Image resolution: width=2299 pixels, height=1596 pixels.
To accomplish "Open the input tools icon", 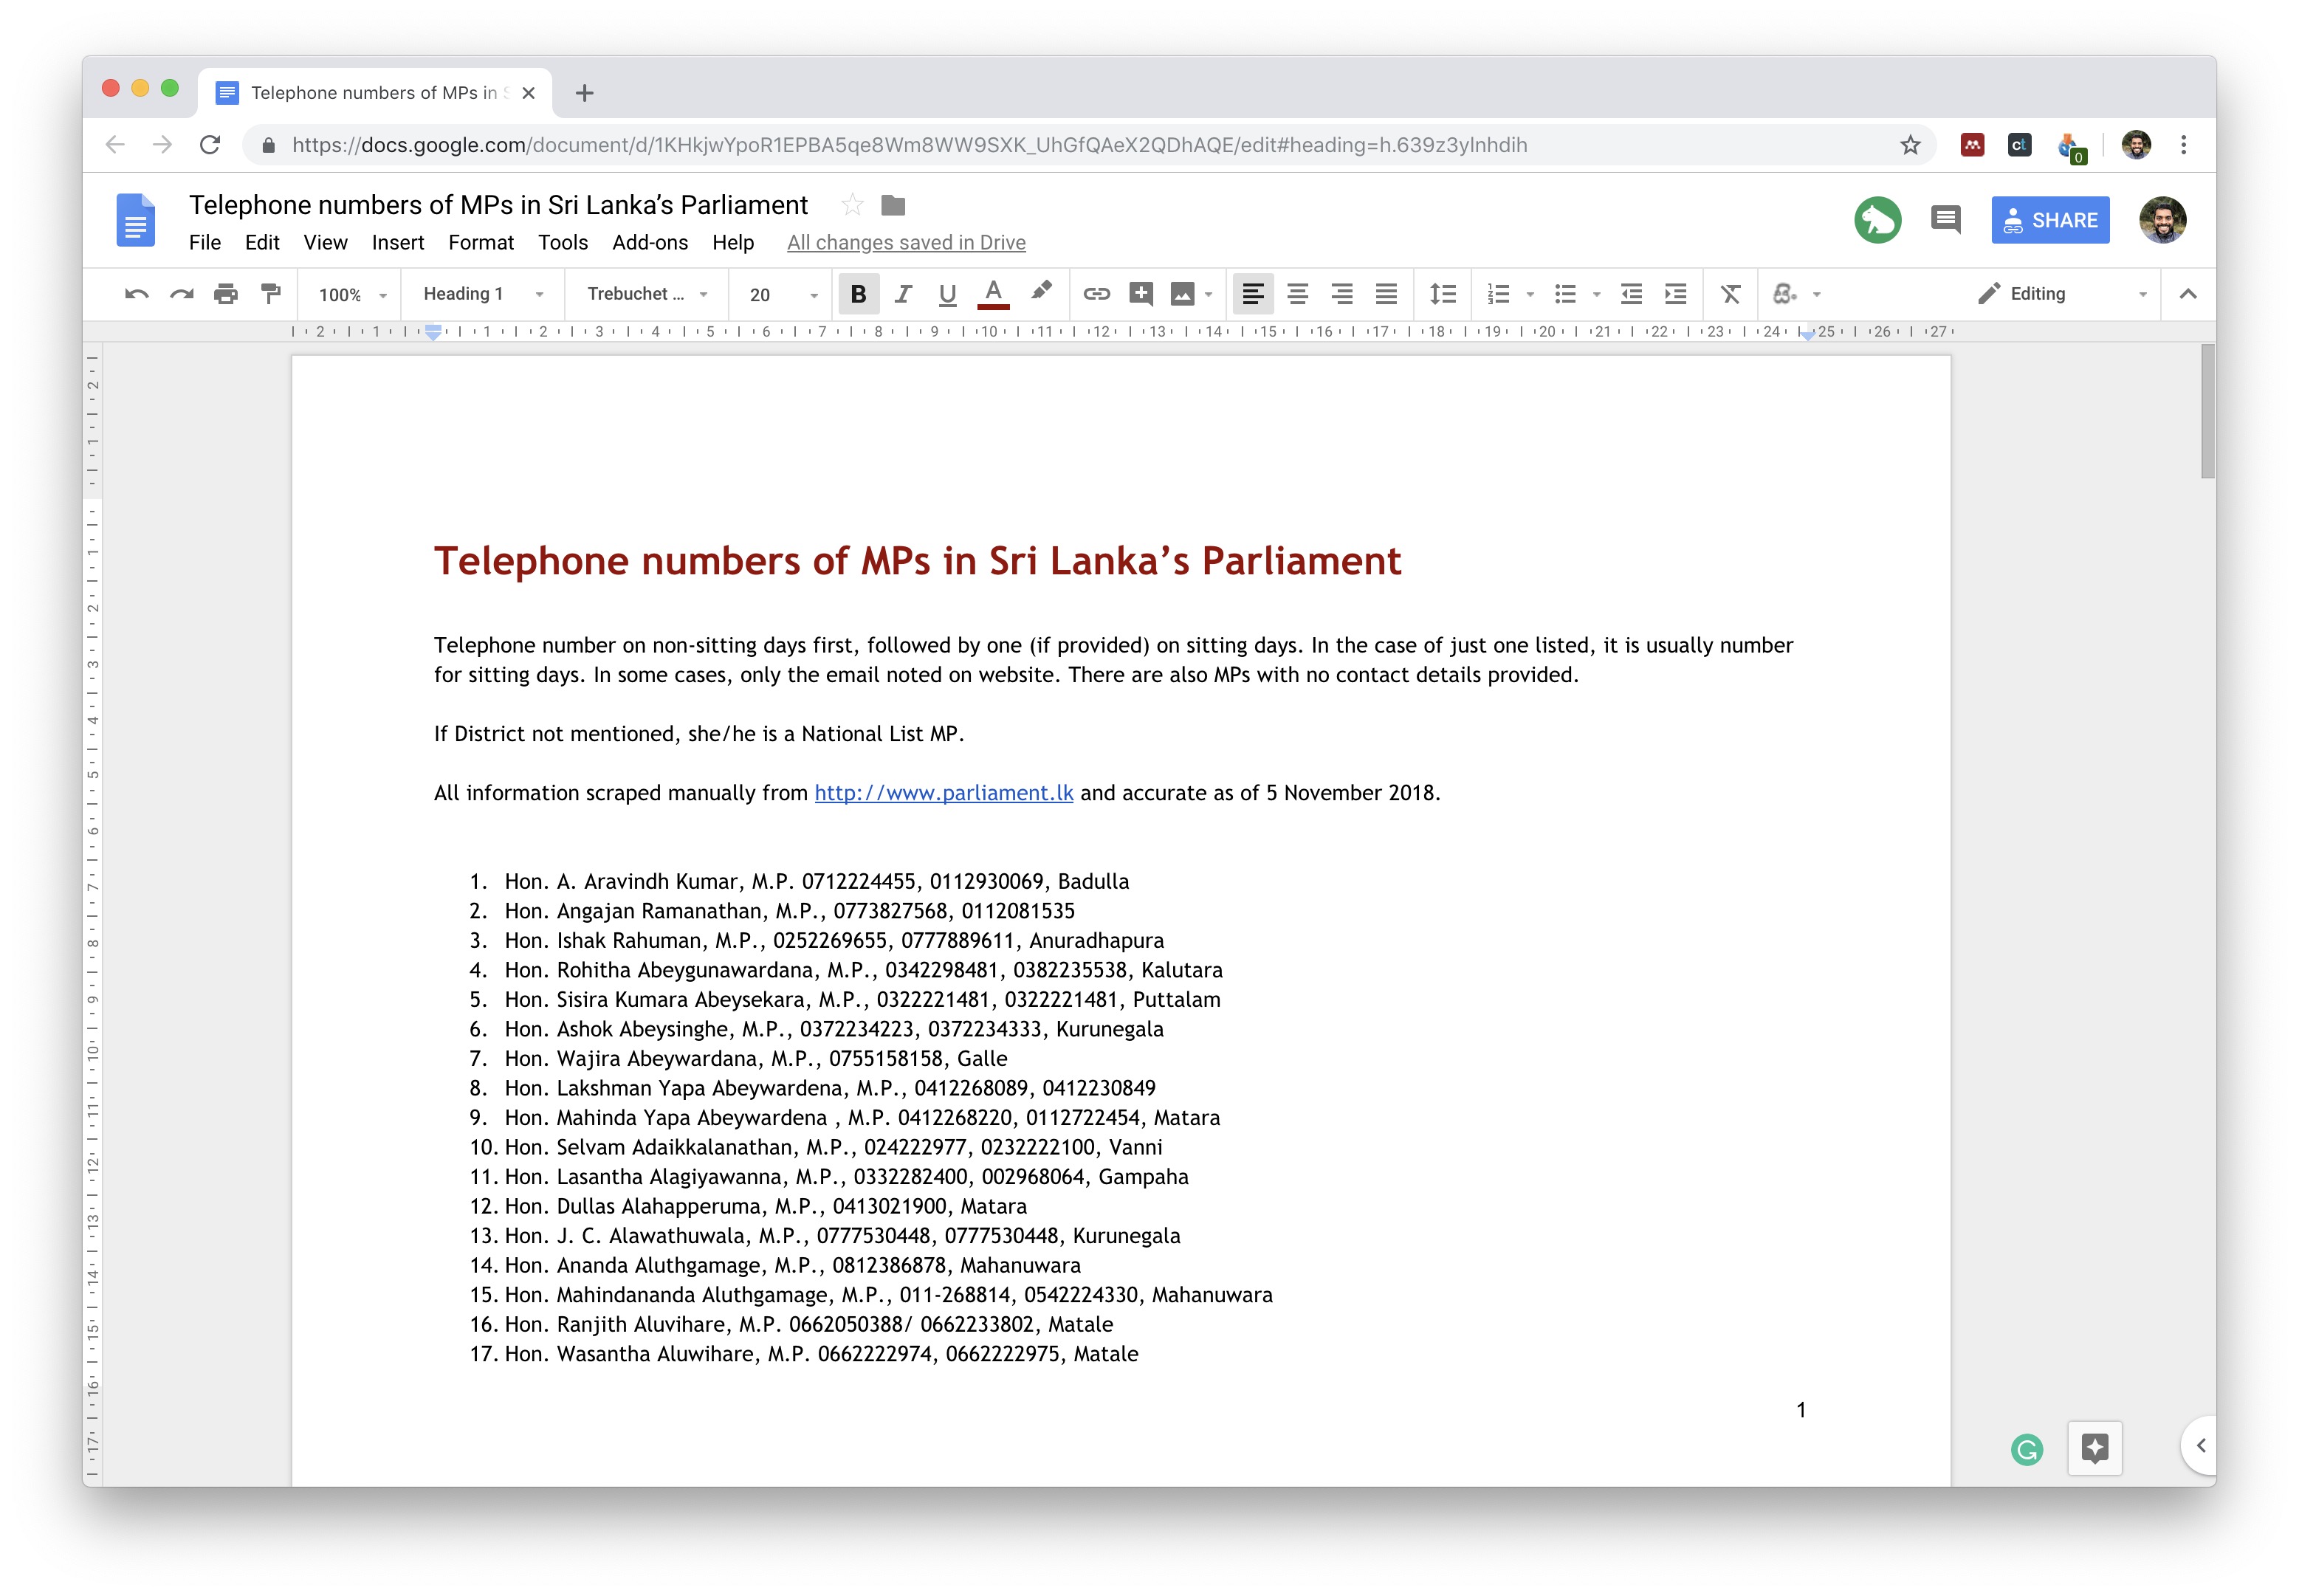I will pyautogui.click(x=1784, y=294).
